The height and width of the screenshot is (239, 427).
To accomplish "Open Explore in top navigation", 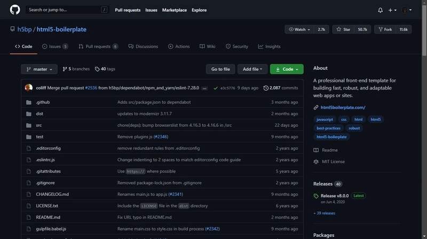I will click(x=199, y=10).
